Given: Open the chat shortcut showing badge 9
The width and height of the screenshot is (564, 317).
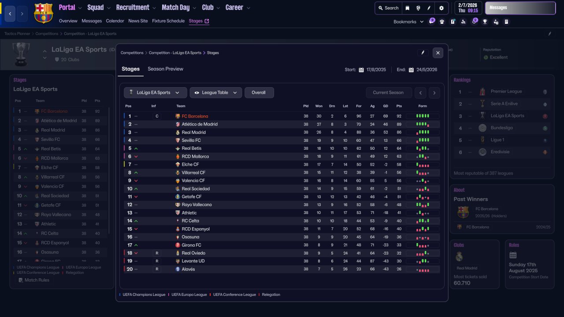Looking at the screenshot, I should pyautogui.click(x=431, y=22).
